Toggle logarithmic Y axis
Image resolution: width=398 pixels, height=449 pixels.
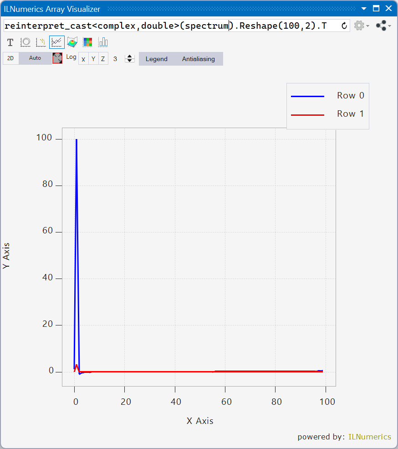click(93, 59)
